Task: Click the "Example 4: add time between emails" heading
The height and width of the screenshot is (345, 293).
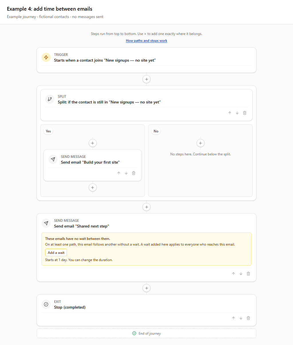Action: [x=50, y=9]
